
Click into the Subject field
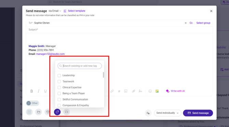(119, 30)
